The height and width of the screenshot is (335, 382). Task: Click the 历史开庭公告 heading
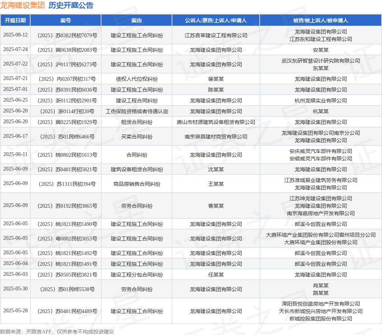click(x=71, y=5)
